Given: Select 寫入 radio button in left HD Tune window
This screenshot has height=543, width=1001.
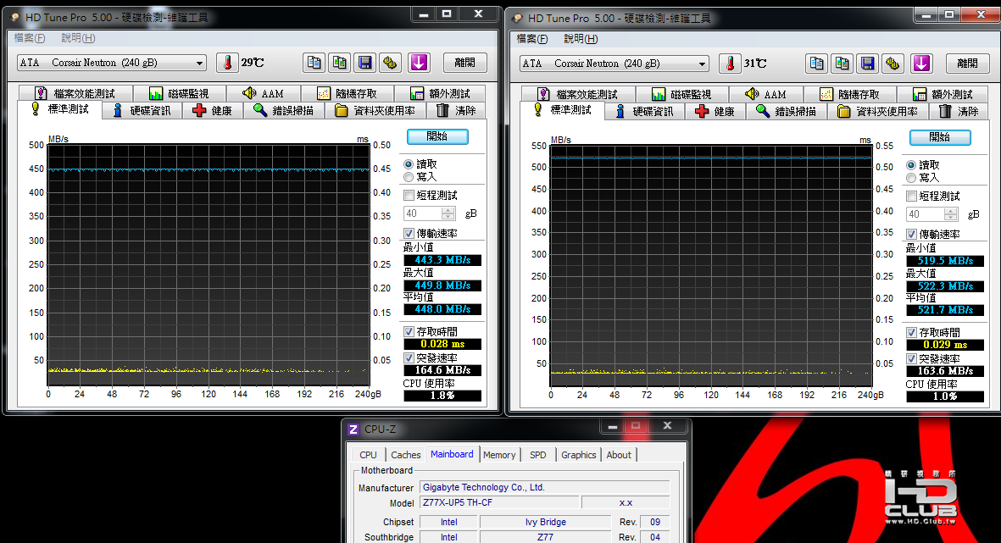Looking at the screenshot, I should (x=409, y=177).
